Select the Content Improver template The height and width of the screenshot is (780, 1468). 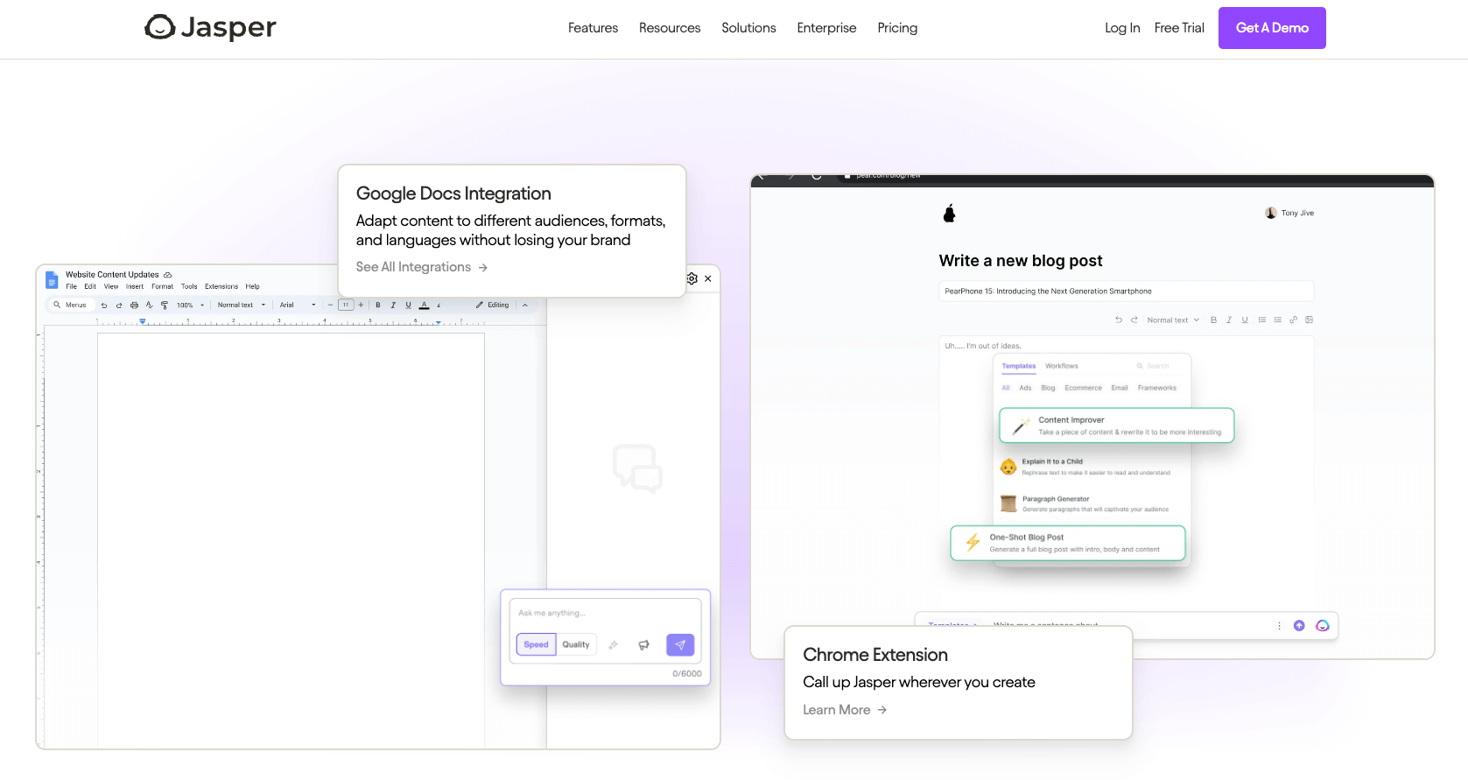(x=1117, y=425)
